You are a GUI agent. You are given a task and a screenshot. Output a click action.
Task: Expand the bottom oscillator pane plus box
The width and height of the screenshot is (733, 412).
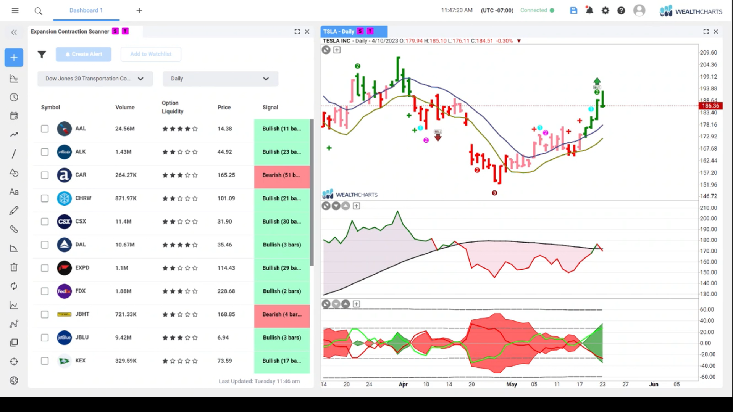point(356,304)
